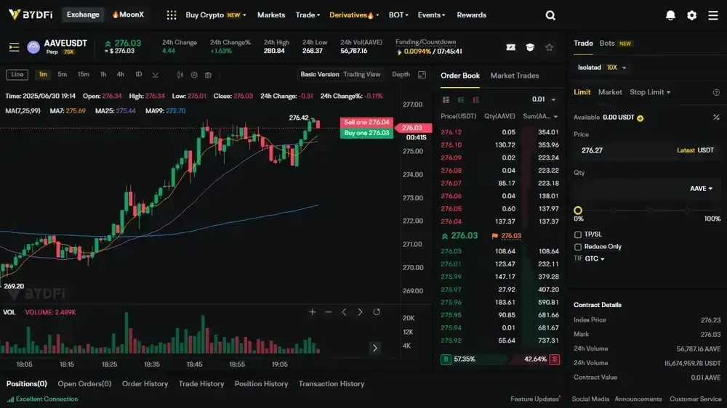727x408 pixels.
Task: Select the Market order tab
Action: 610,92
